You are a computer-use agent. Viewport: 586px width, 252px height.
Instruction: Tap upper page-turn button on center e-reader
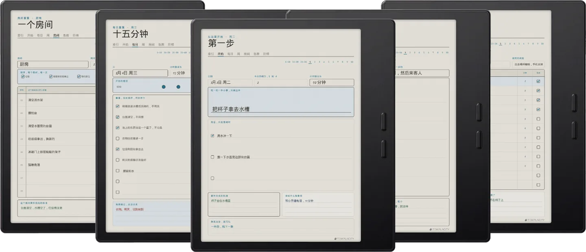click(384, 122)
